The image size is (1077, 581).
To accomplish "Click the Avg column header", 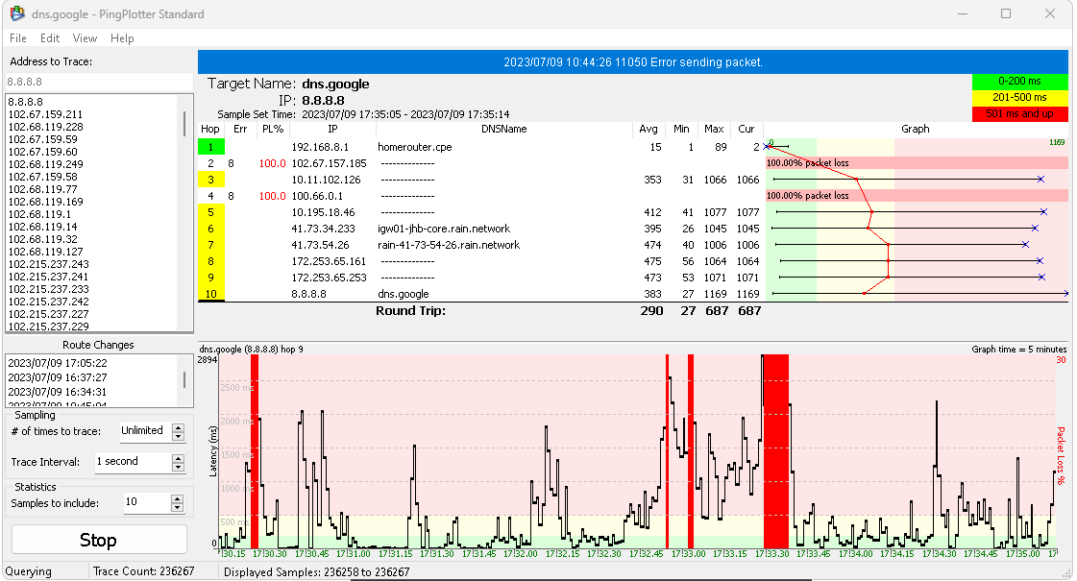I will click(x=649, y=129).
